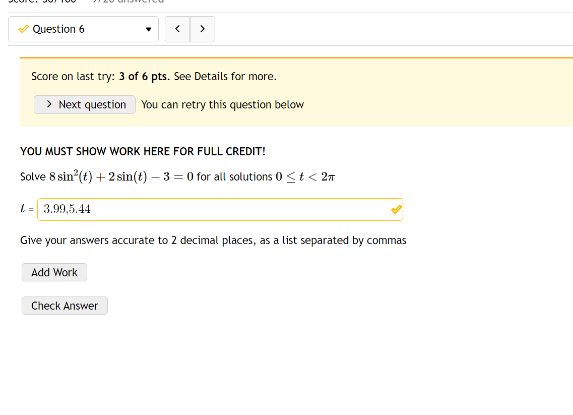The image size is (573, 415).
Task: Select the checkmark indicating correct answer status
Action: click(396, 209)
